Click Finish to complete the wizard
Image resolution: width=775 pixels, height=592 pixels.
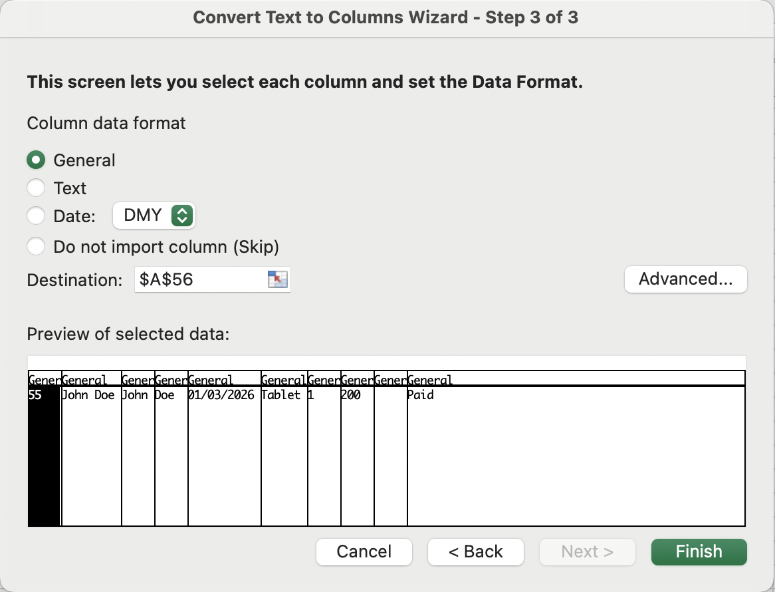tap(699, 551)
